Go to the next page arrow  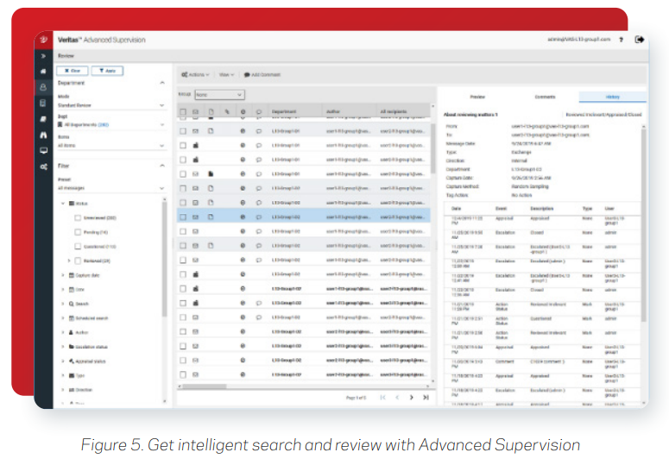tap(411, 397)
